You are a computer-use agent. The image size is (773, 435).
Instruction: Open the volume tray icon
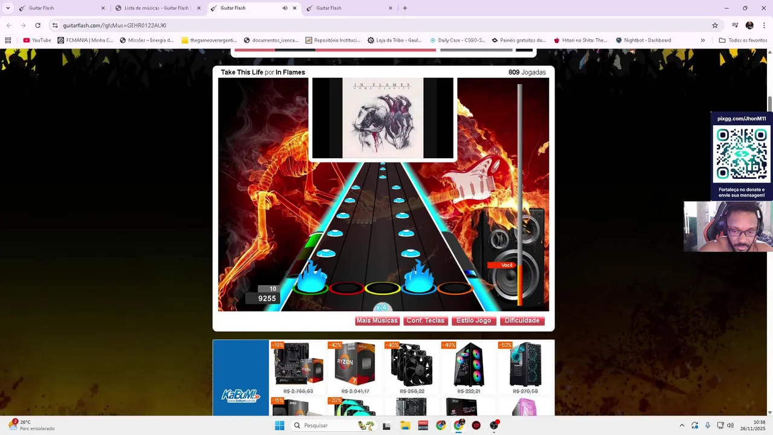pos(730,425)
